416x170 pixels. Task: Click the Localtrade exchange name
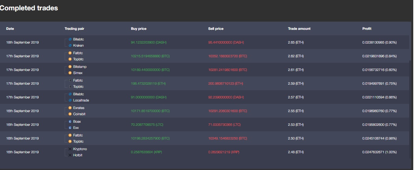pos(81,100)
